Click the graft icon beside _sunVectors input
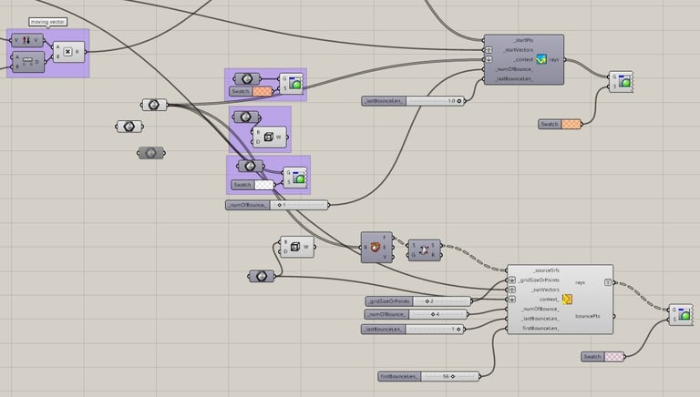This screenshot has height=397, width=700. pyautogui.click(x=512, y=290)
